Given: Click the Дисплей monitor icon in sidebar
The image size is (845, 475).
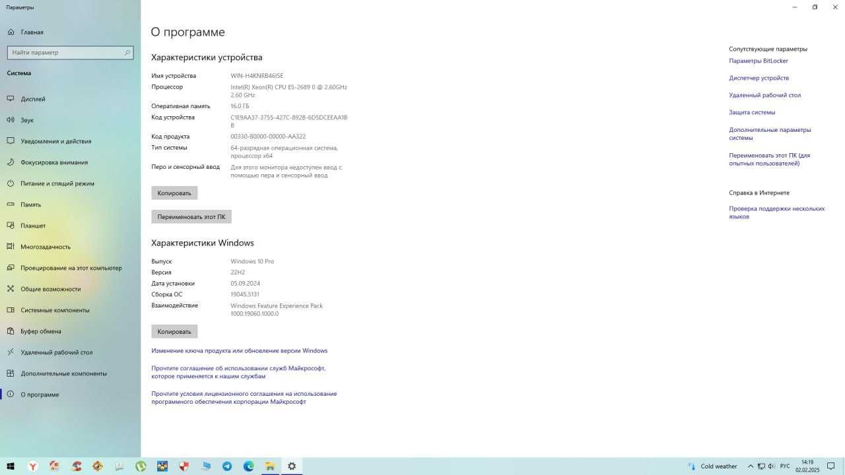Looking at the screenshot, I should point(11,99).
